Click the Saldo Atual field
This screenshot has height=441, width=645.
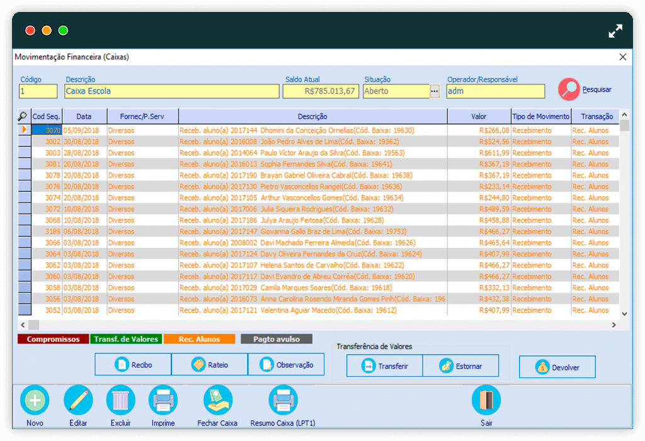click(x=321, y=91)
